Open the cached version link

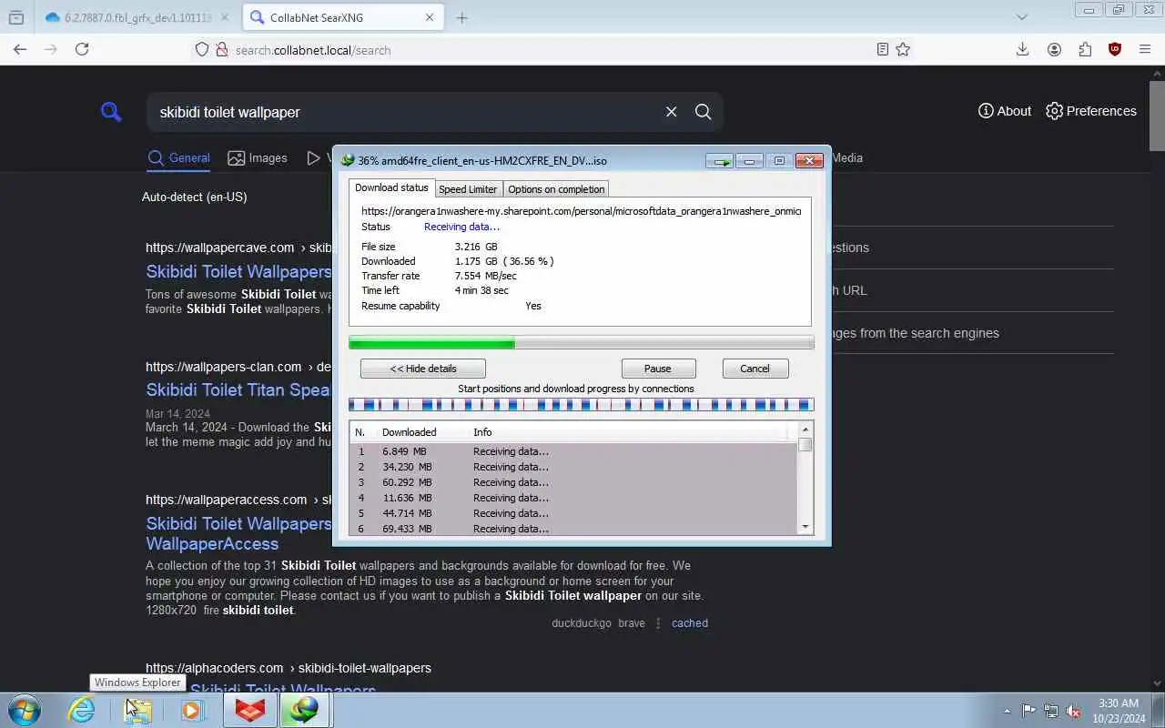pos(690,623)
